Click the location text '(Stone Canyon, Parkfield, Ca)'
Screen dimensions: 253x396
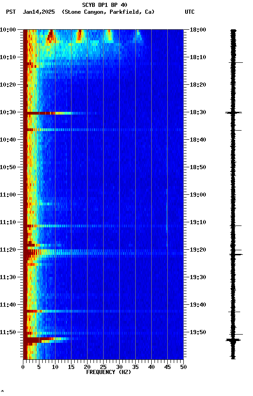108,12
